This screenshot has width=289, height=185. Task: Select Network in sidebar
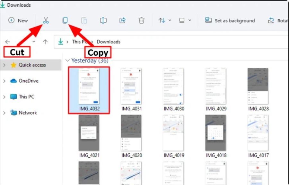(x=28, y=113)
